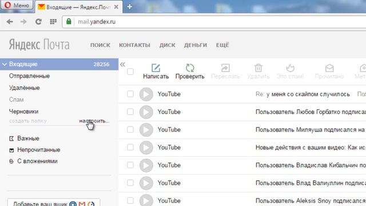Check the Любов Горбатко message checkbox
366x206 pixels.
pyautogui.click(x=130, y=112)
